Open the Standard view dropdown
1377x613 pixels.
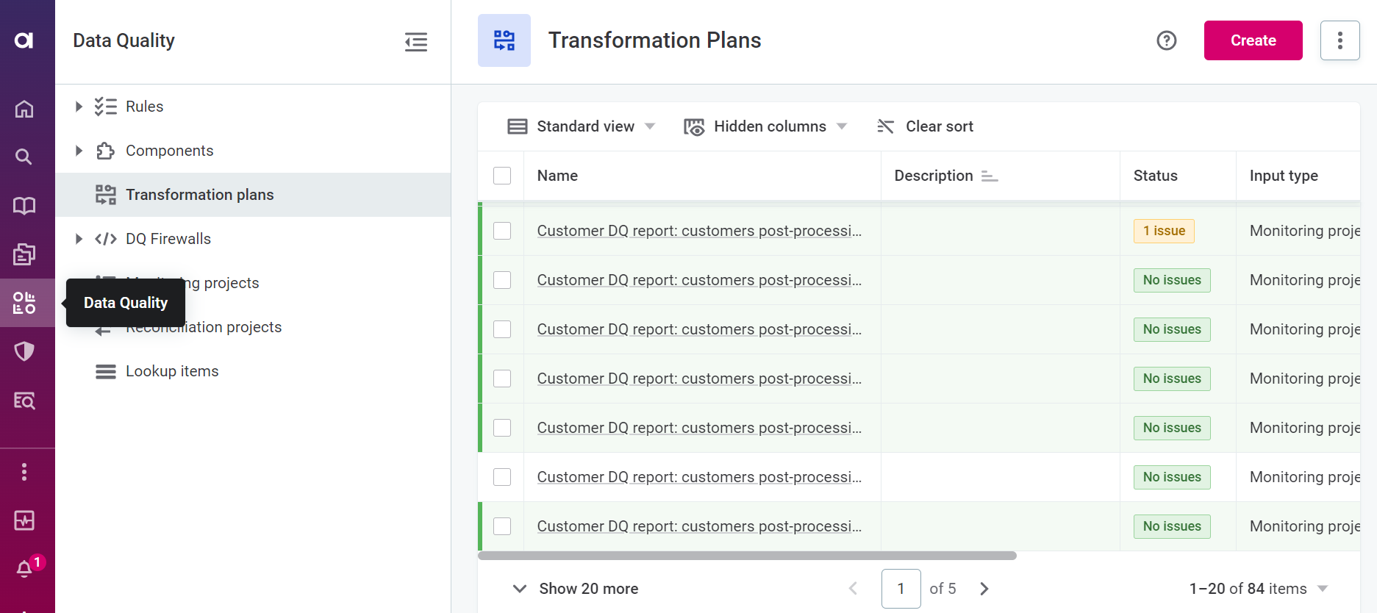pos(581,126)
